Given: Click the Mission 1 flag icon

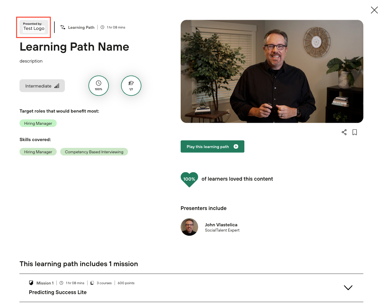Looking at the screenshot, I should (x=31, y=283).
